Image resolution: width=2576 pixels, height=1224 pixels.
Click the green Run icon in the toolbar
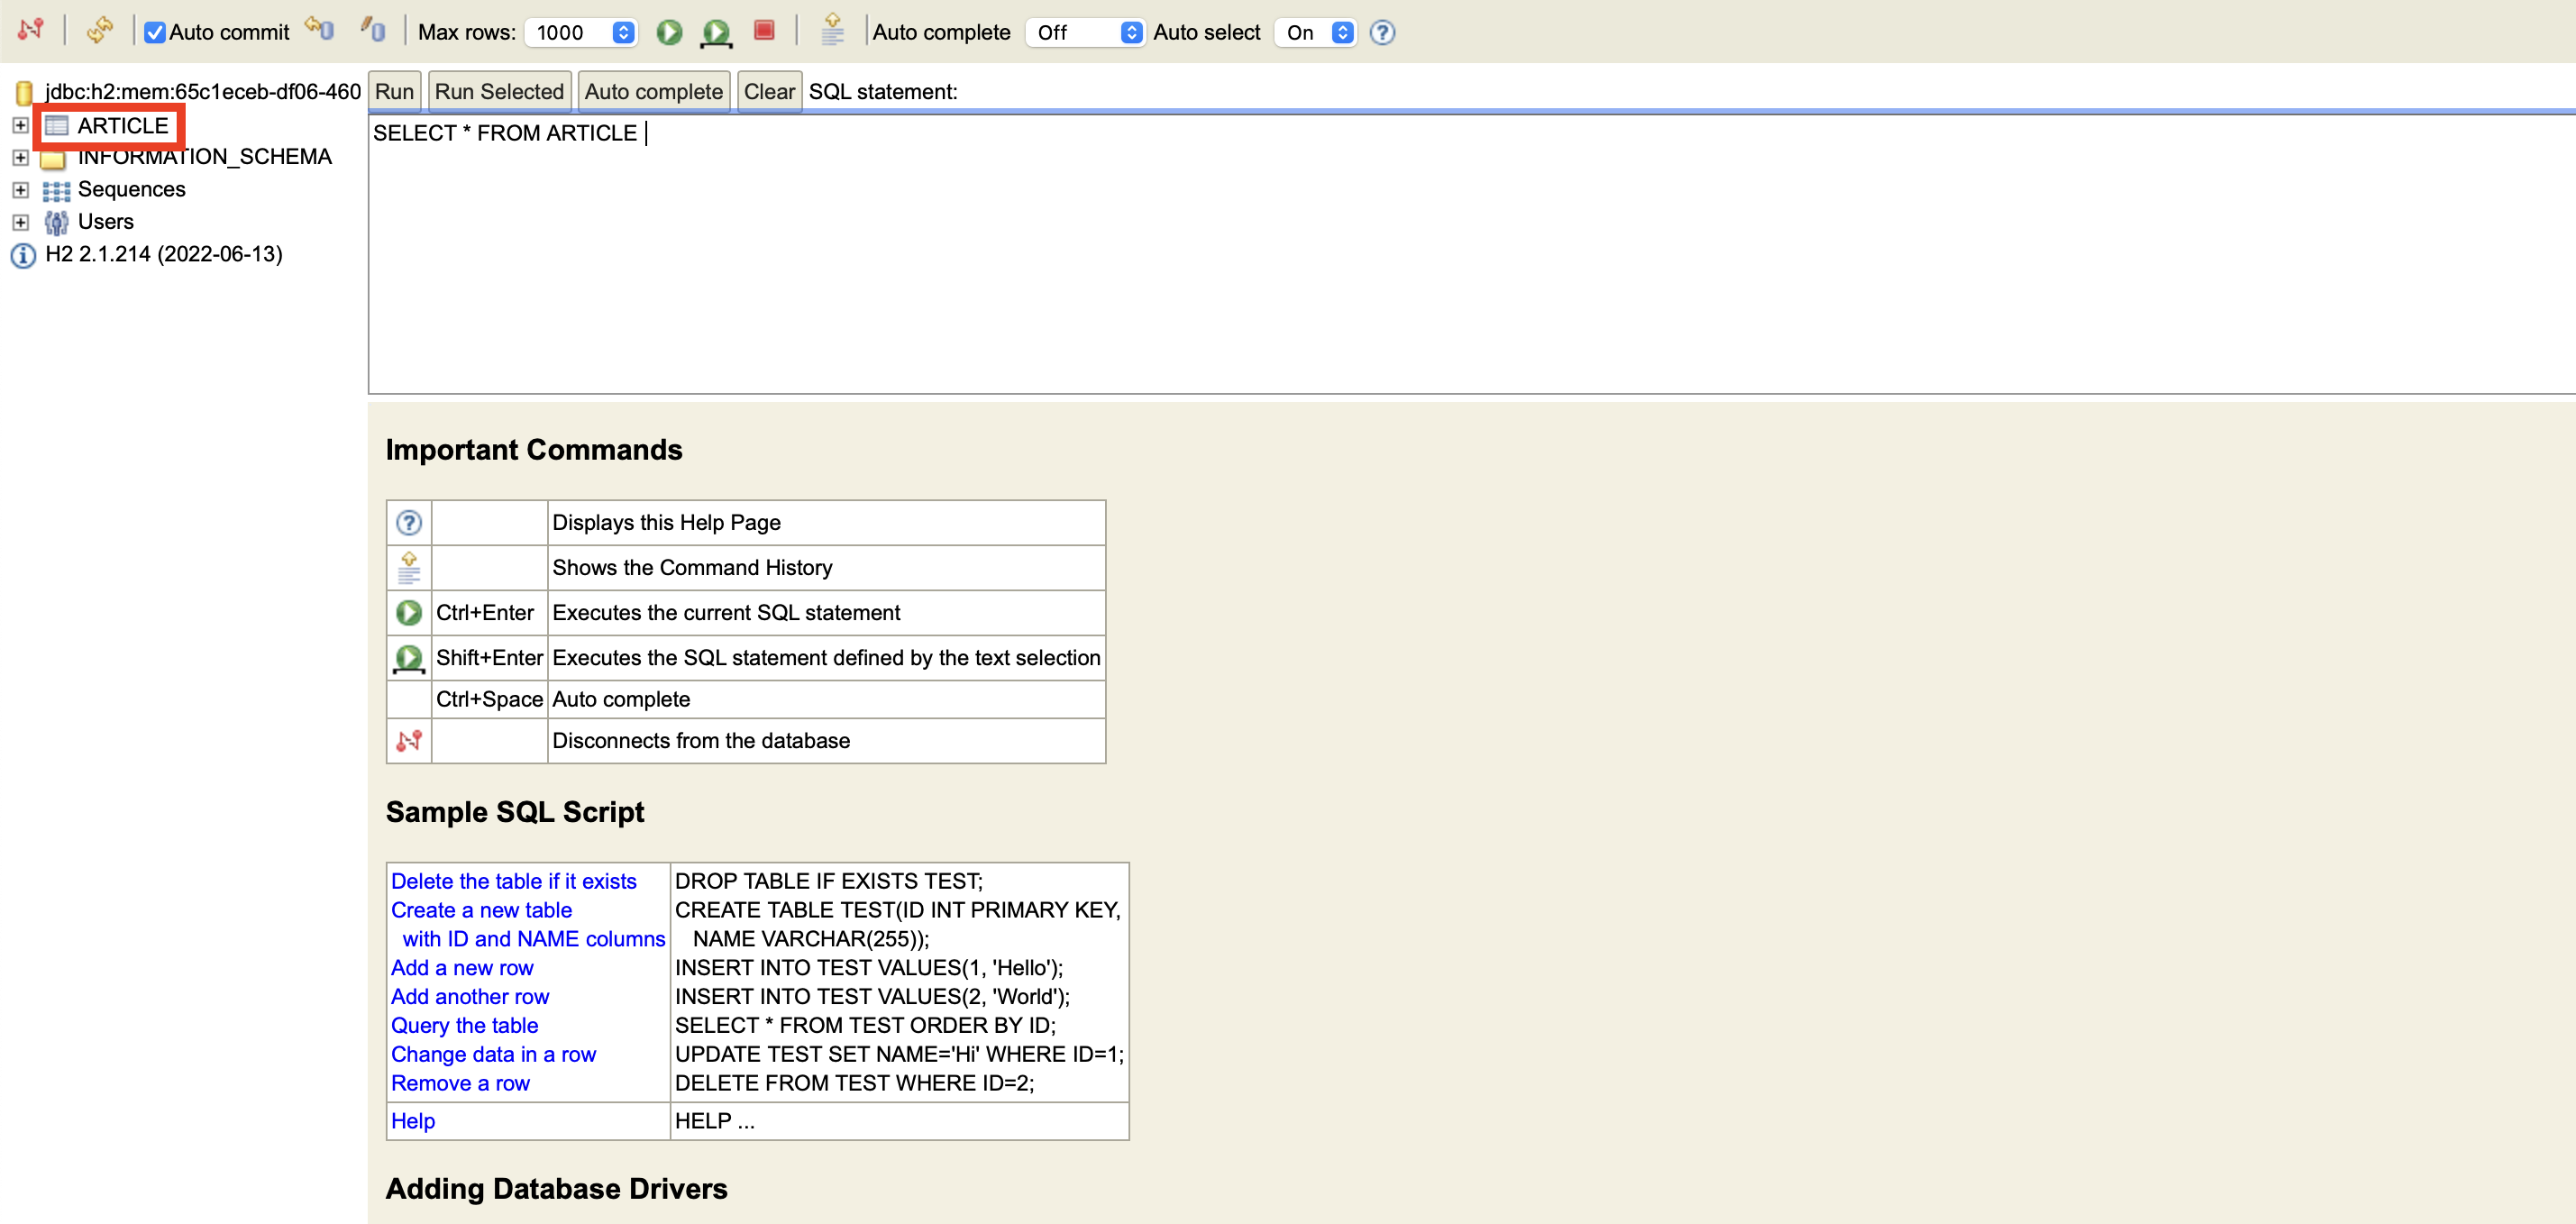[x=669, y=32]
